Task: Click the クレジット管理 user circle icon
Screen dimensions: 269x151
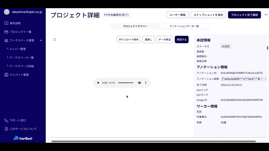Action: [x=6, y=75]
